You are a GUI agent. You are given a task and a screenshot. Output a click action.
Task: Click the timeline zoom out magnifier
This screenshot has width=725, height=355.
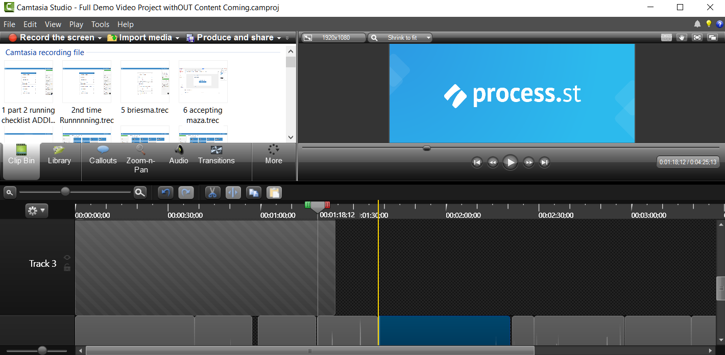click(10, 192)
